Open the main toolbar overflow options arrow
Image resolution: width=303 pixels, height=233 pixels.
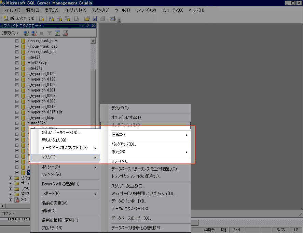pos(120,20)
